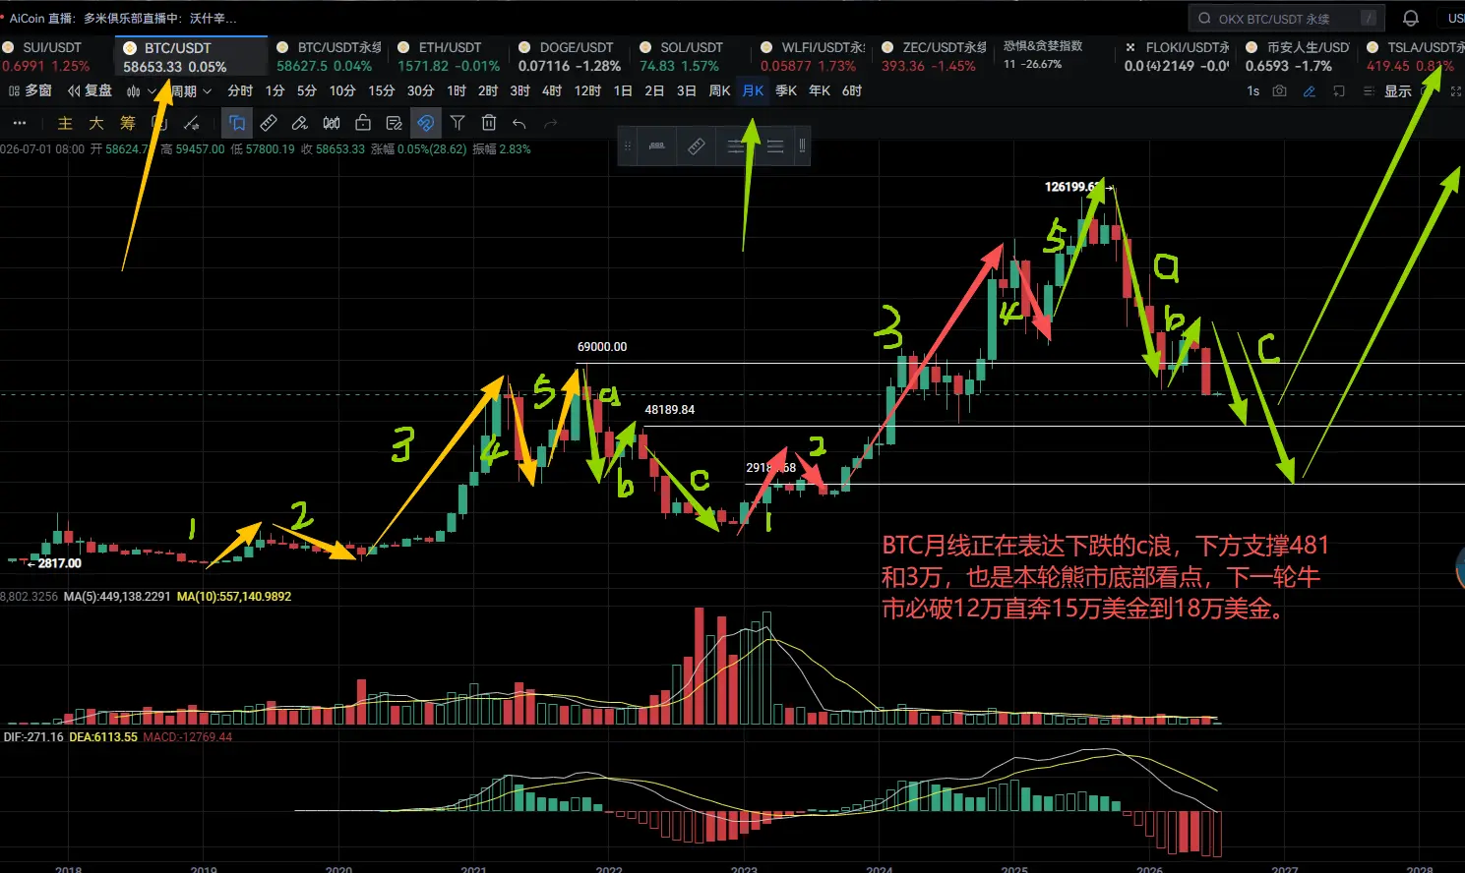Click the funnel filter icon
Image resolution: width=1465 pixels, height=873 pixels.
point(458,123)
